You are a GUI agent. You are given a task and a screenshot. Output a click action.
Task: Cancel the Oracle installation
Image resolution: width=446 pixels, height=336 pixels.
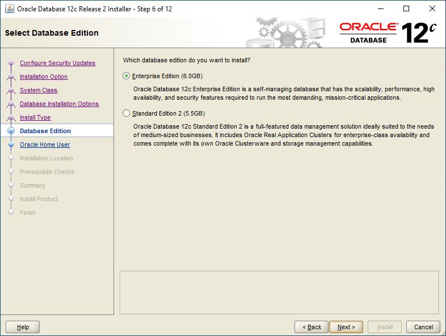pyautogui.click(x=423, y=327)
